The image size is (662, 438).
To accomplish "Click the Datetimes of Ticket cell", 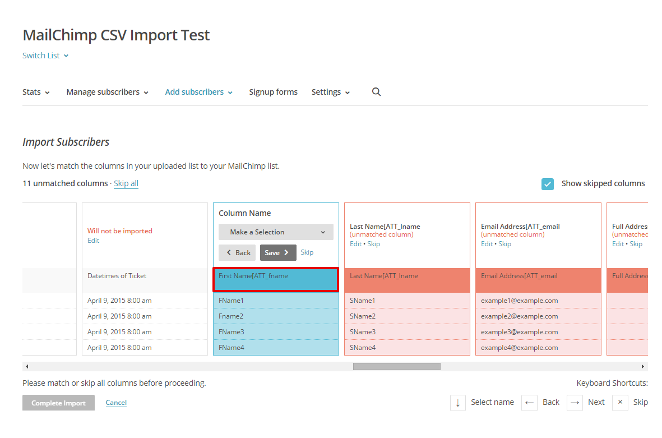I will coord(145,280).
